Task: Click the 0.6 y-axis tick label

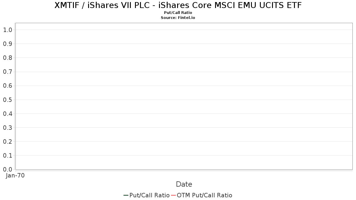Action: [x=7, y=86]
